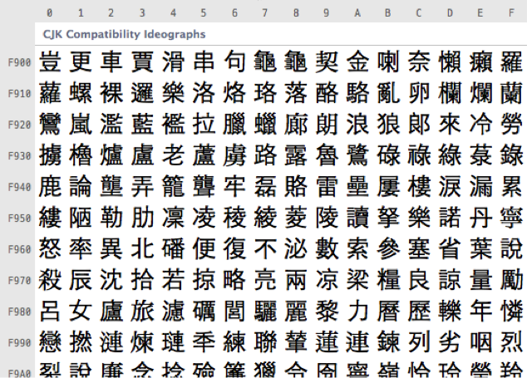The height and width of the screenshot is (378, 527).
Task: Click the 鹿 glyph at F940
Action: [x=50, y=187]
